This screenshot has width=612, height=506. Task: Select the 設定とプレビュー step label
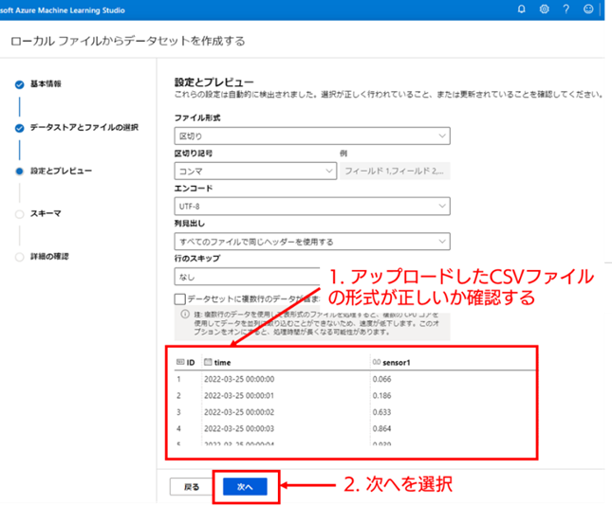coord(62,171)
